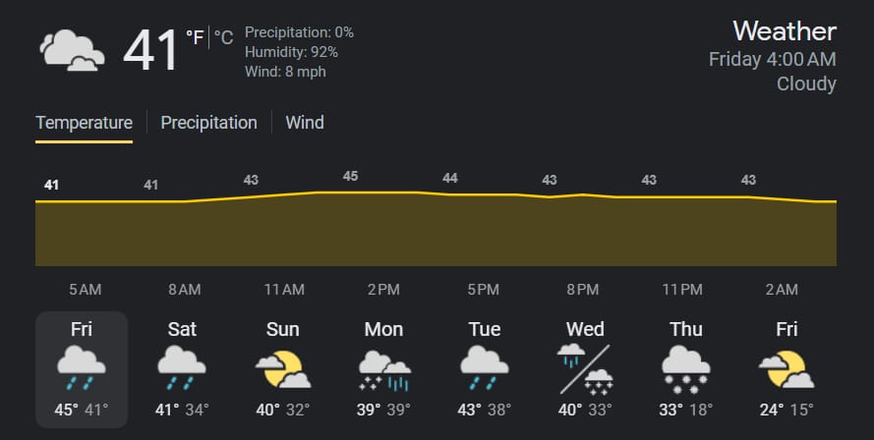
Task: Choose the Mon forecast day label
Action: 384,329
